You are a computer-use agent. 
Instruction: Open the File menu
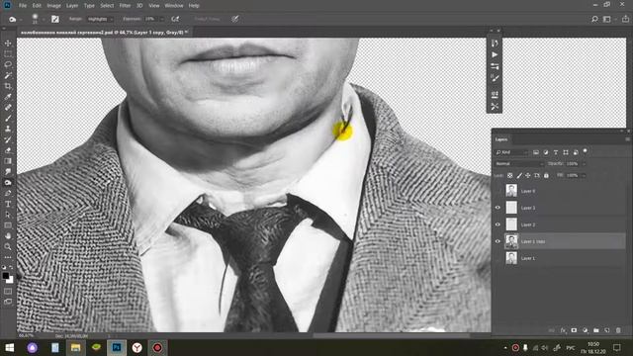[x=23, y=6]
